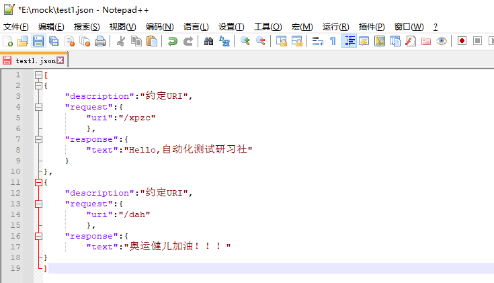494x283 pixels.
Task: Open the 语言(L) menu
Action: pos(196,27)
